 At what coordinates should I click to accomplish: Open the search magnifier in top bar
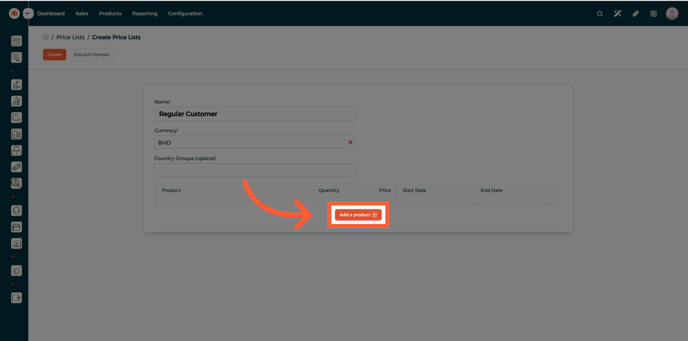point(599,14)
